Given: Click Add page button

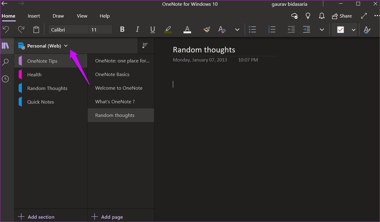Looking at the screenshot, I should (107, 217).
